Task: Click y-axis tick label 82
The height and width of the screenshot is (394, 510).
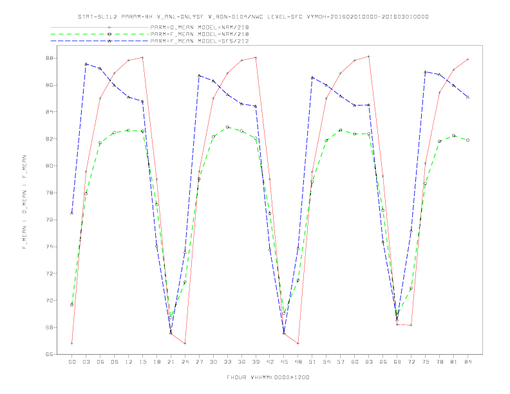Action: [49, 139]
